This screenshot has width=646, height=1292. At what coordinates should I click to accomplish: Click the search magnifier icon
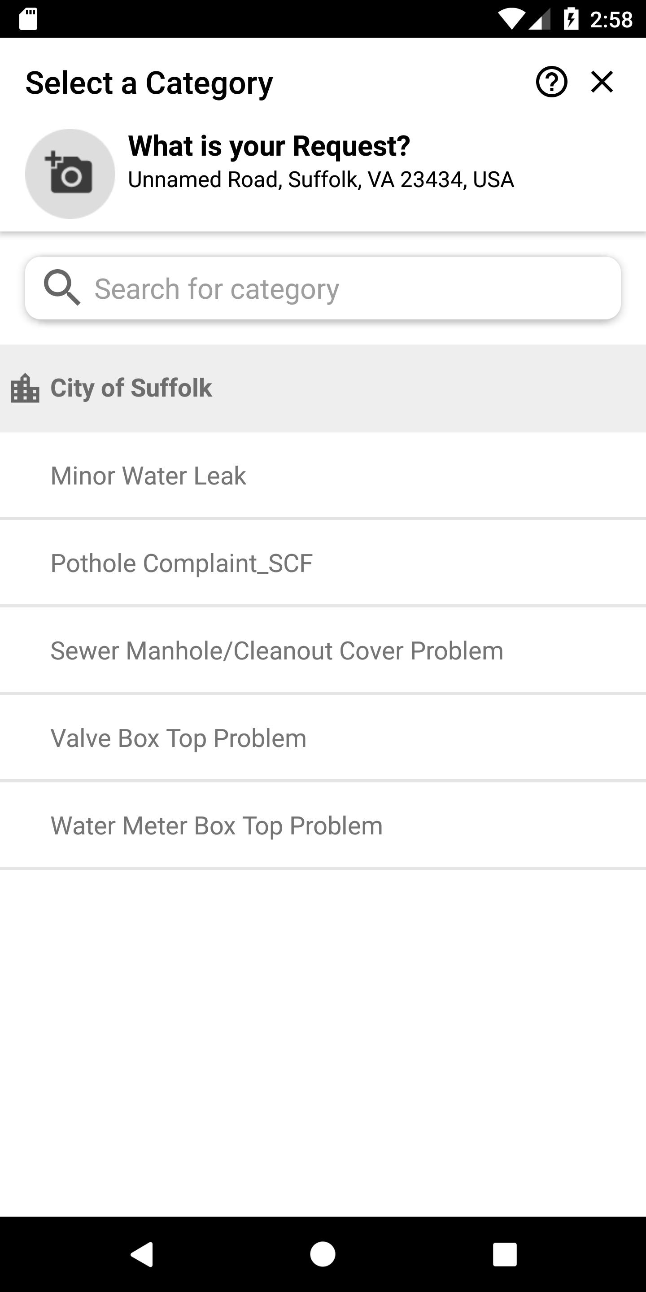click(x=62, y=288)
